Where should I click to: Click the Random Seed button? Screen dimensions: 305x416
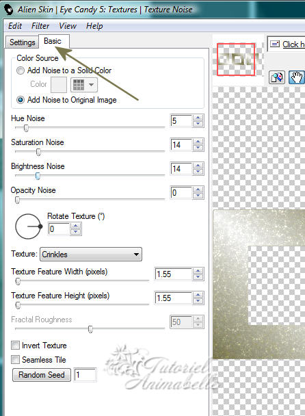click(x=42, y=375)
